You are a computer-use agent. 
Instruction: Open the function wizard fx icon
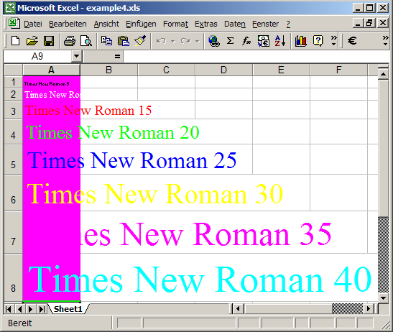click(246, 41)
